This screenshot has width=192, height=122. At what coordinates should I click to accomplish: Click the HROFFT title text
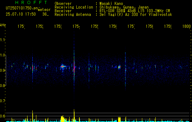tap(31, 2)
